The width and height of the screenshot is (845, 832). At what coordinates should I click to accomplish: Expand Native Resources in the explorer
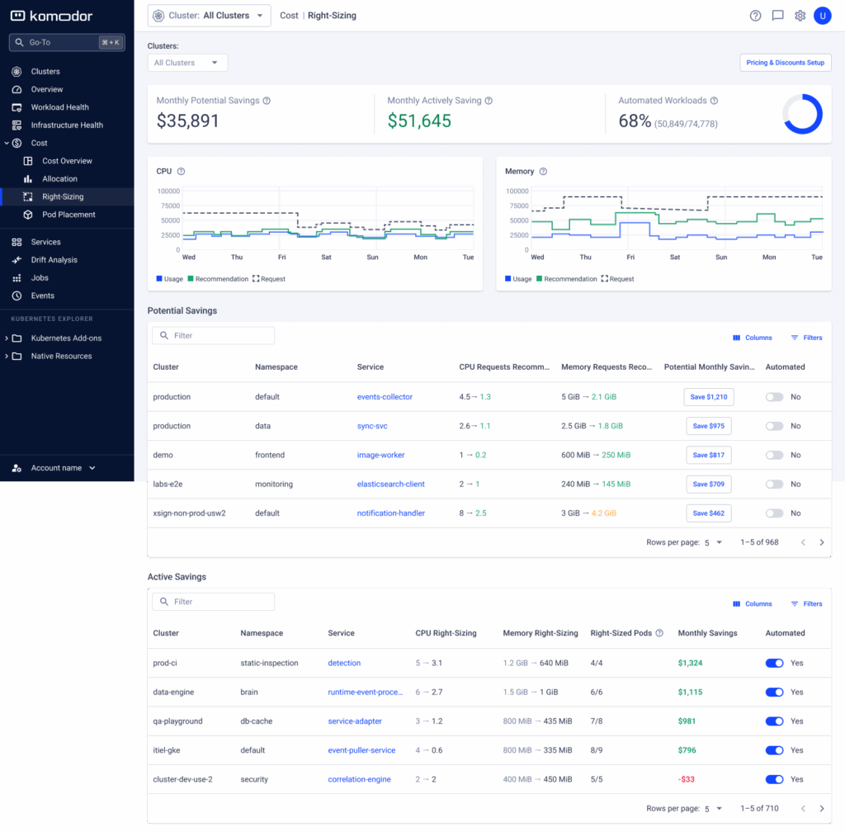click(x=7, y=357)
